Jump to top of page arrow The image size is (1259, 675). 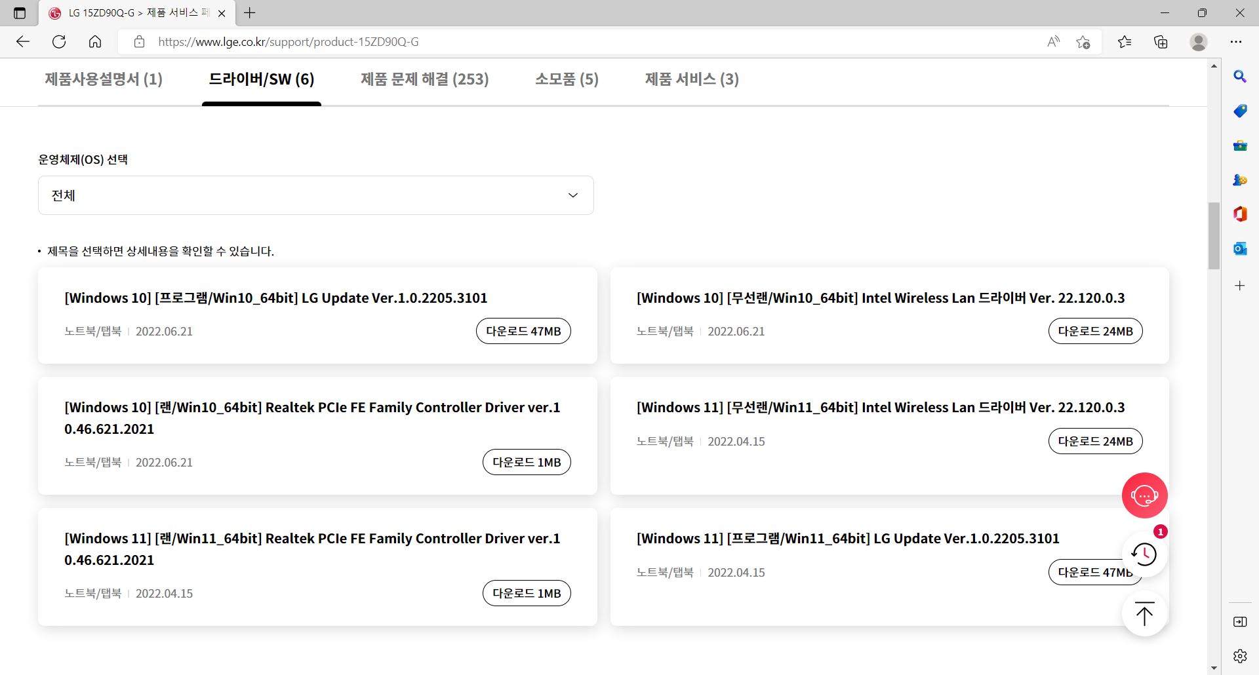coord(1145,614)
